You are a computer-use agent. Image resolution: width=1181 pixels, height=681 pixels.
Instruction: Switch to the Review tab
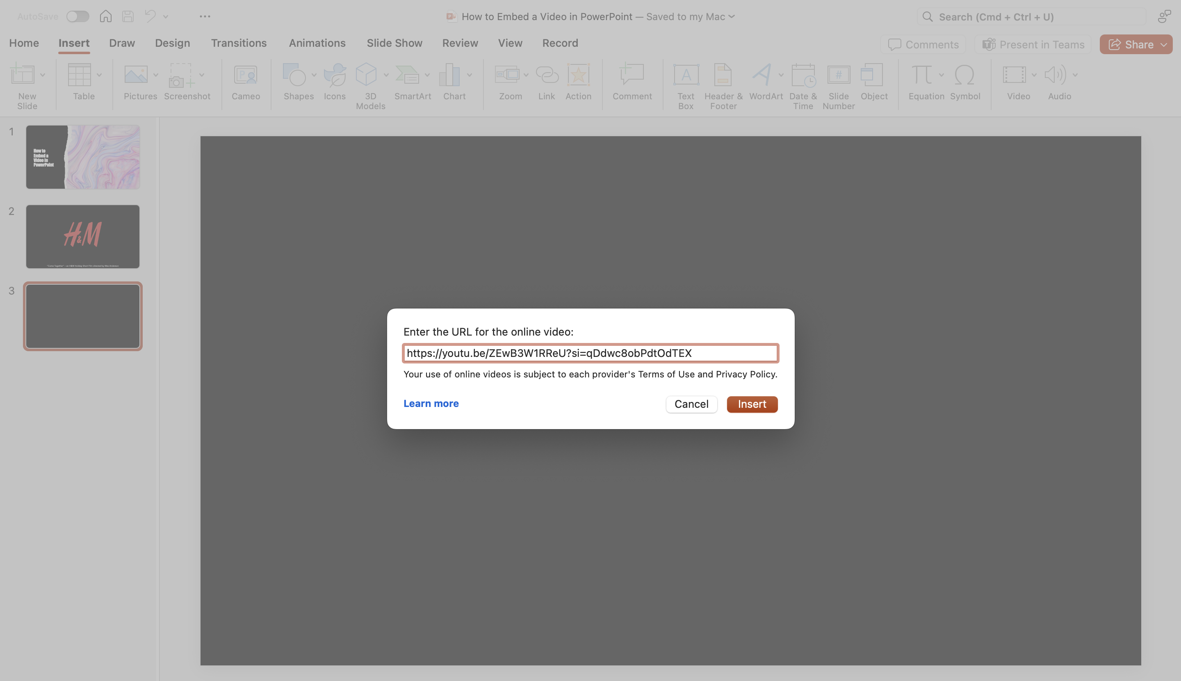460,43
